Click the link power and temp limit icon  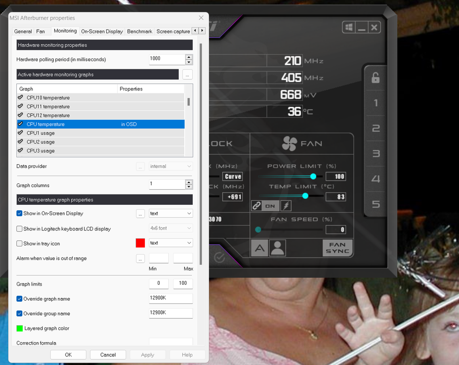pyautogui.click(x=257, y=206)
